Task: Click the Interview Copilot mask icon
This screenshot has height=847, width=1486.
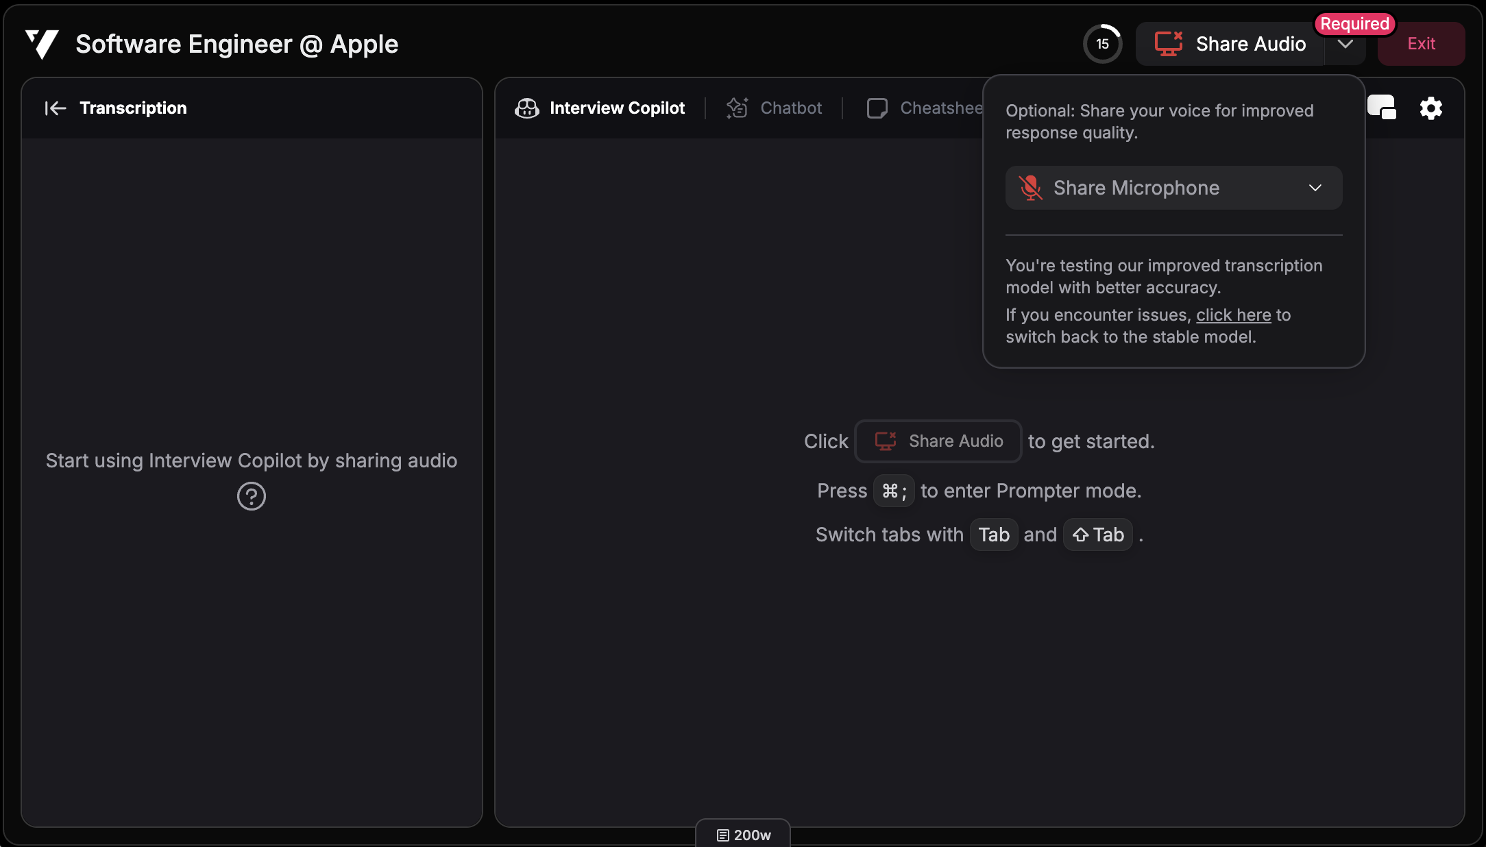Action: point(526,108)
